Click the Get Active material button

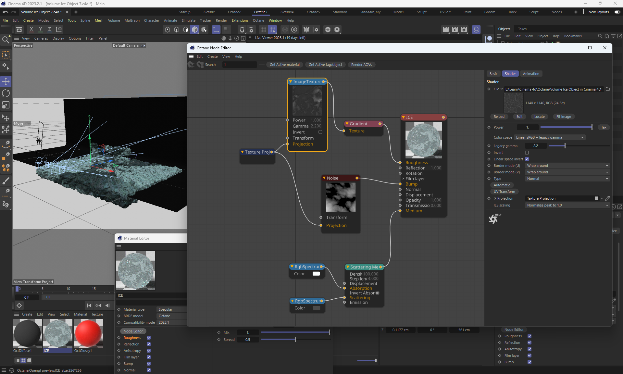point(284,65)
